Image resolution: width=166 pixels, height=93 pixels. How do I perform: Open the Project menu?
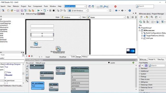(x=24, y=6)
